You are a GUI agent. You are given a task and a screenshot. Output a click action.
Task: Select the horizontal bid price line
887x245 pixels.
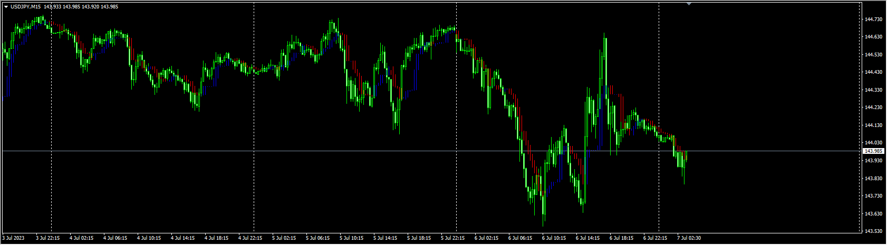pos(431,151)
